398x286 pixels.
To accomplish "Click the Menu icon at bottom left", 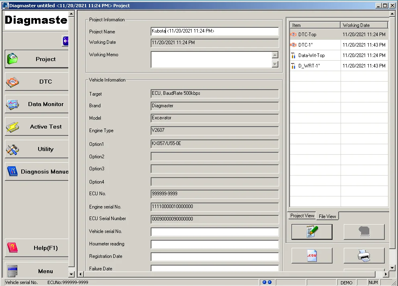I will [x=11, y=270].
